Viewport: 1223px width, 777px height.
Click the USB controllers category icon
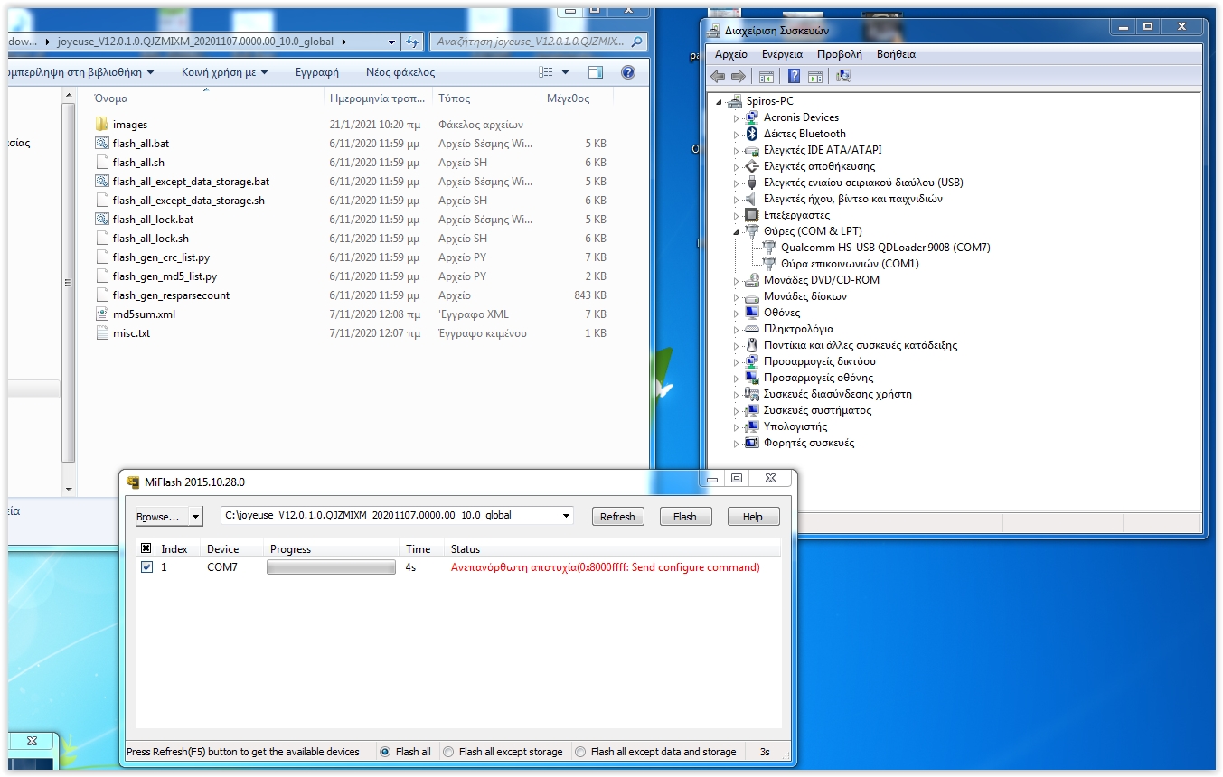(x=751, y=183)
